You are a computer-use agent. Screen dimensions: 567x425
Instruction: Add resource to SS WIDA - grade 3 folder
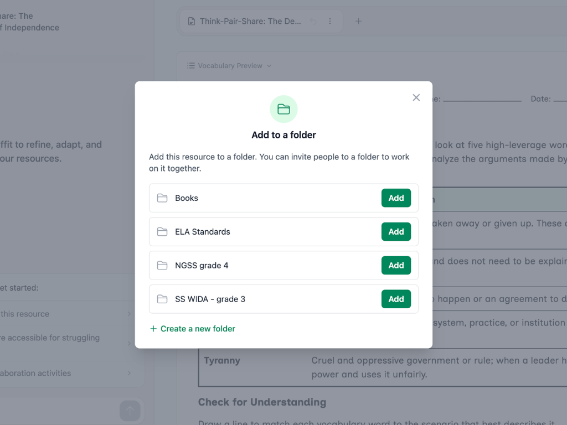click(396, 299)
